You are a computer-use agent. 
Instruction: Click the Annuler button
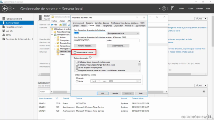(115, 93)
